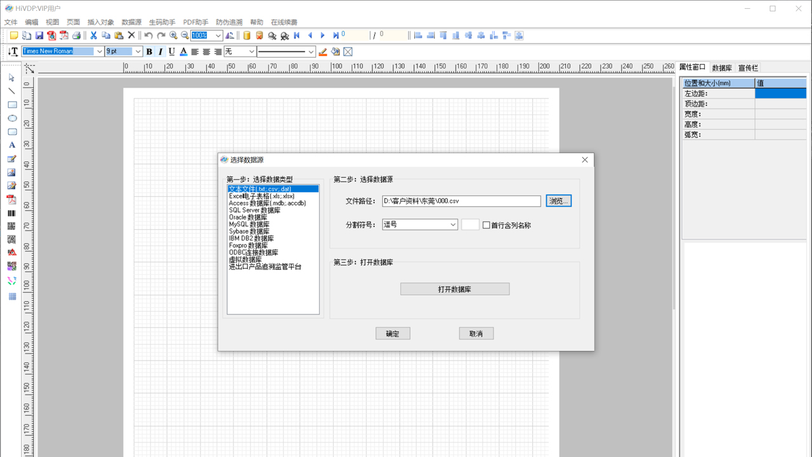
Task: Click the PDF insert tool in sidebar
Action: point(11,199)
